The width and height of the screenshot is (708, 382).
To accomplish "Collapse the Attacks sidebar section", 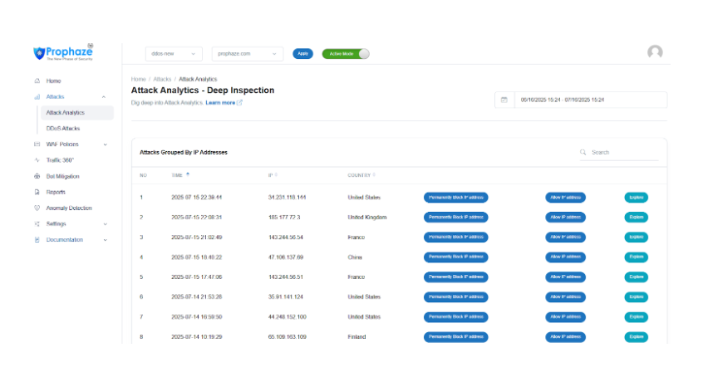I will [x=103, y=97].
